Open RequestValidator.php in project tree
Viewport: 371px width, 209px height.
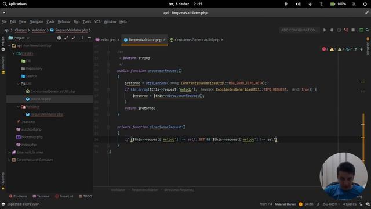[x=45, y=114]
